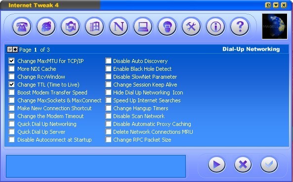Click the 'Internet Tweak 4' title text
Image resolution: width=293 pixels, height=182 pixels.
click(x=34, y=5)
